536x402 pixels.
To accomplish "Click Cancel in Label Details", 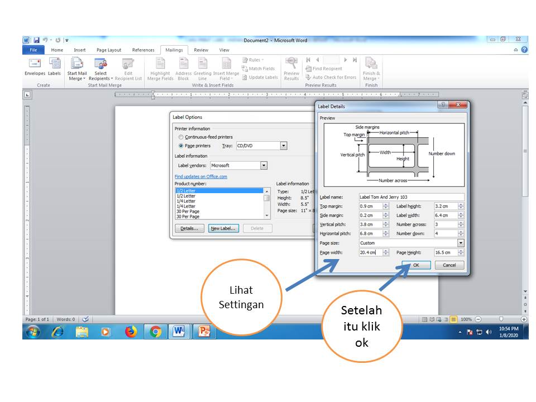I will [x=449, y=265].
